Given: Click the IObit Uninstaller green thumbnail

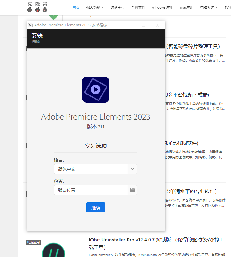Looking at the screenshot, I should [53, 250].
